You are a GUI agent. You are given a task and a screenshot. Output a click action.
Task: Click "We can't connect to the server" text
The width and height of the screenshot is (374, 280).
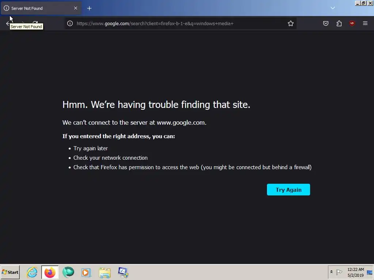pyautogui.click(x=134, y=122)
